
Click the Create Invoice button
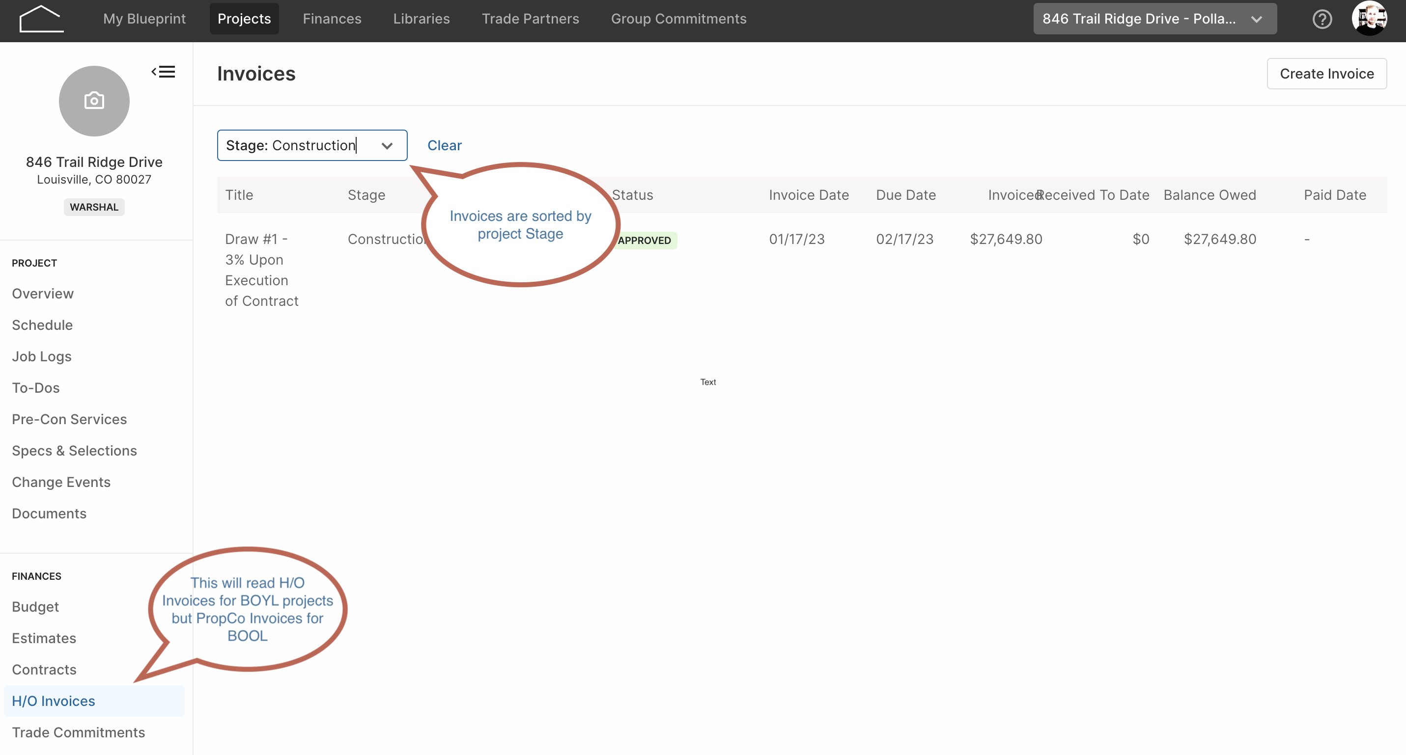point(1326,74)
